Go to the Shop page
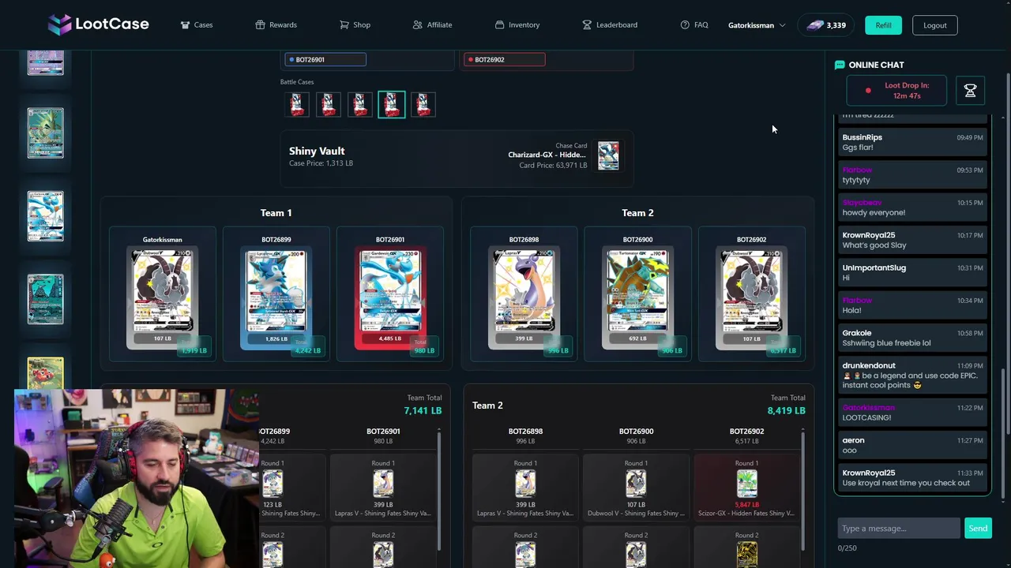Viewport: 1011px width, 568px height. (355, 25)
